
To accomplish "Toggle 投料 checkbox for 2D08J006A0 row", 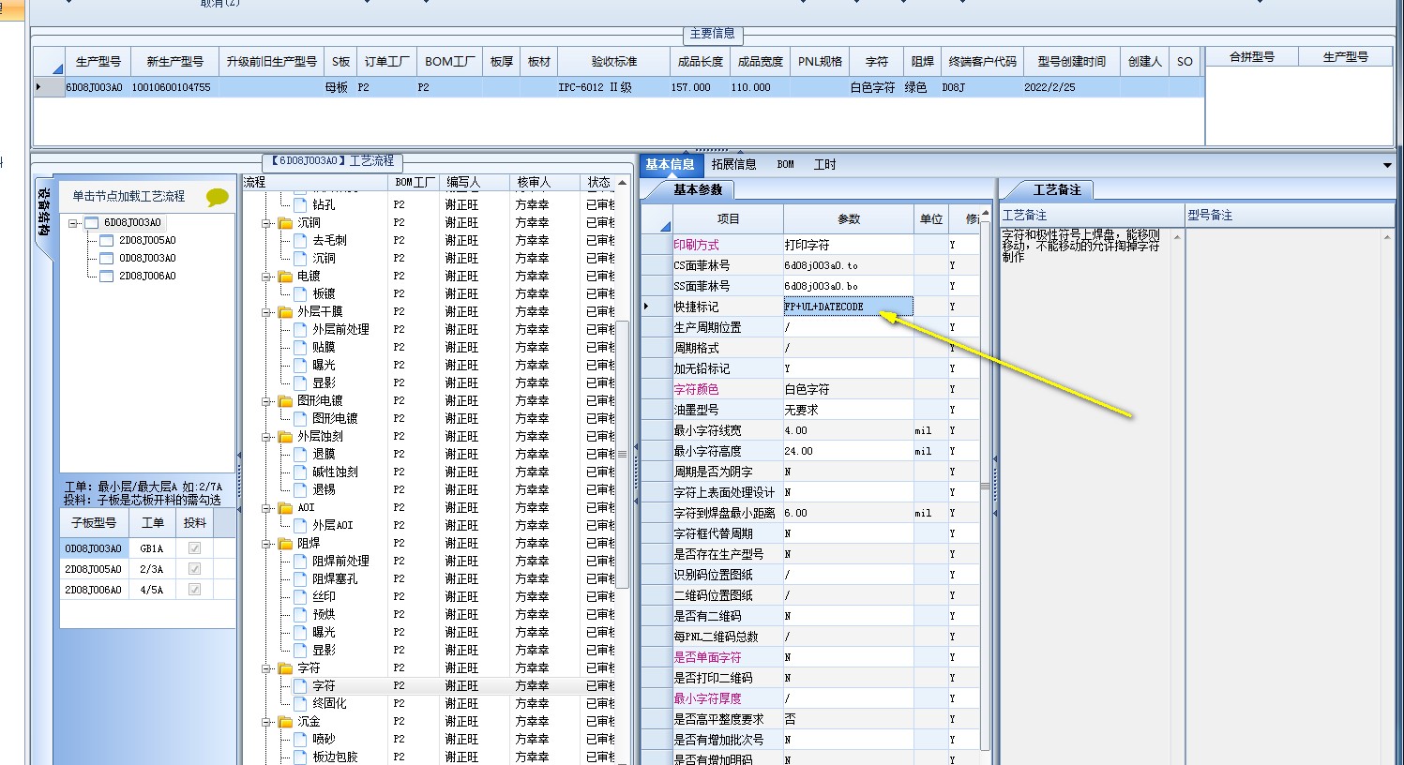I will click(x=194, y=590).
